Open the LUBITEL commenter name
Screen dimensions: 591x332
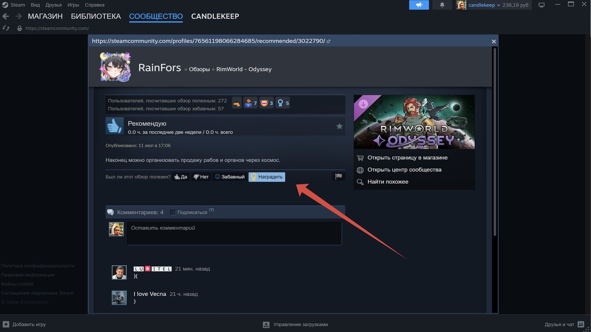point(153,269)
